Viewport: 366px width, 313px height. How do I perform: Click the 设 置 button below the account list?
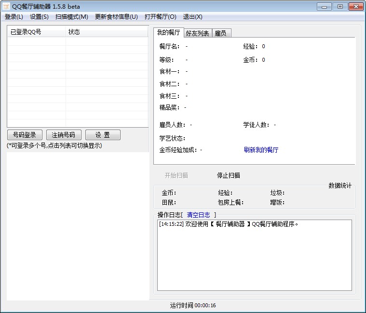[103, 135]
